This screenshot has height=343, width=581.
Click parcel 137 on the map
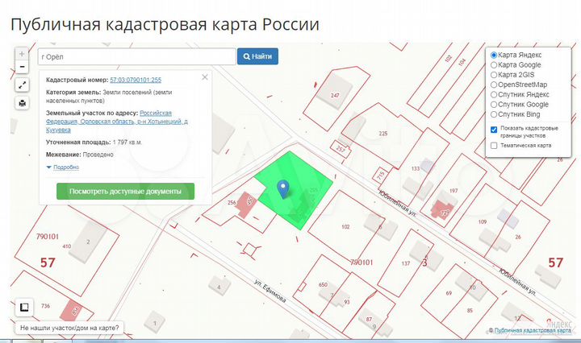coord(406,263)
